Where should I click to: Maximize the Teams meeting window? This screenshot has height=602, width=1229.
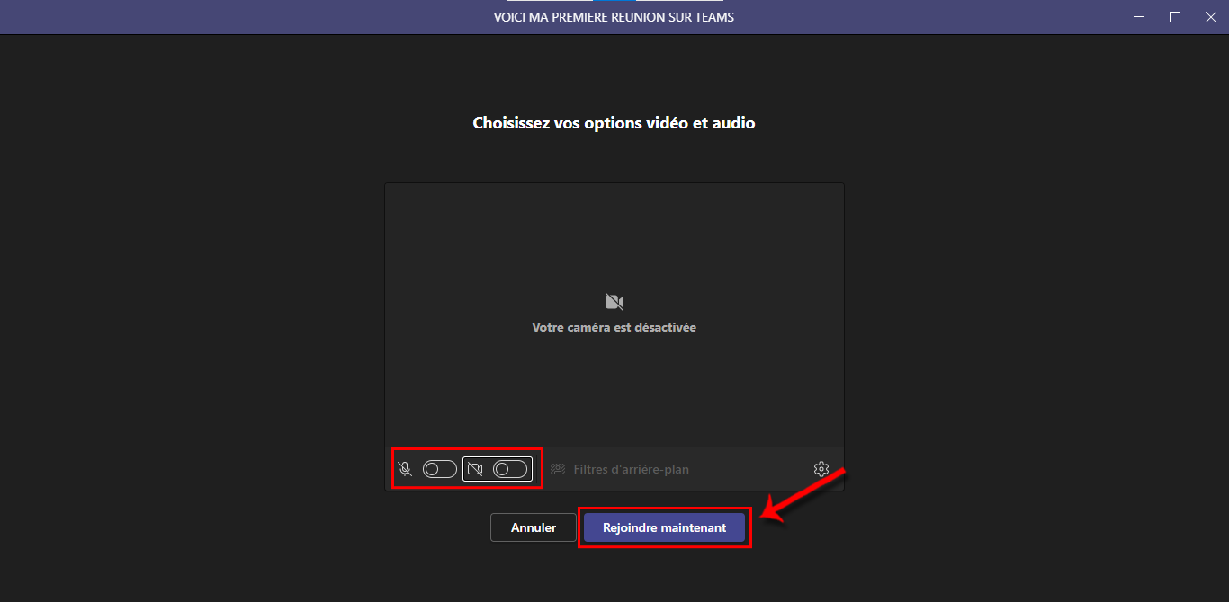1175,17
